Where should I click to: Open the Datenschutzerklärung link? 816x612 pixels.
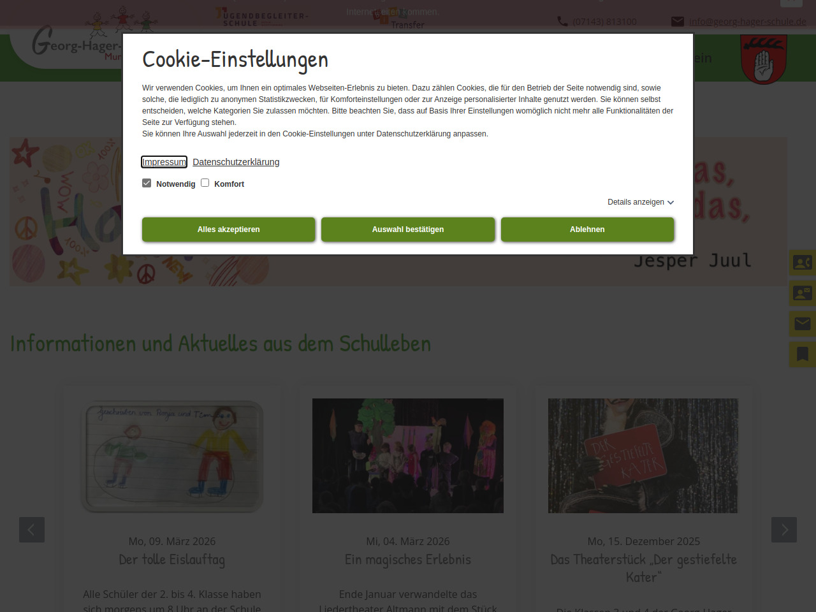pos(236,162)
